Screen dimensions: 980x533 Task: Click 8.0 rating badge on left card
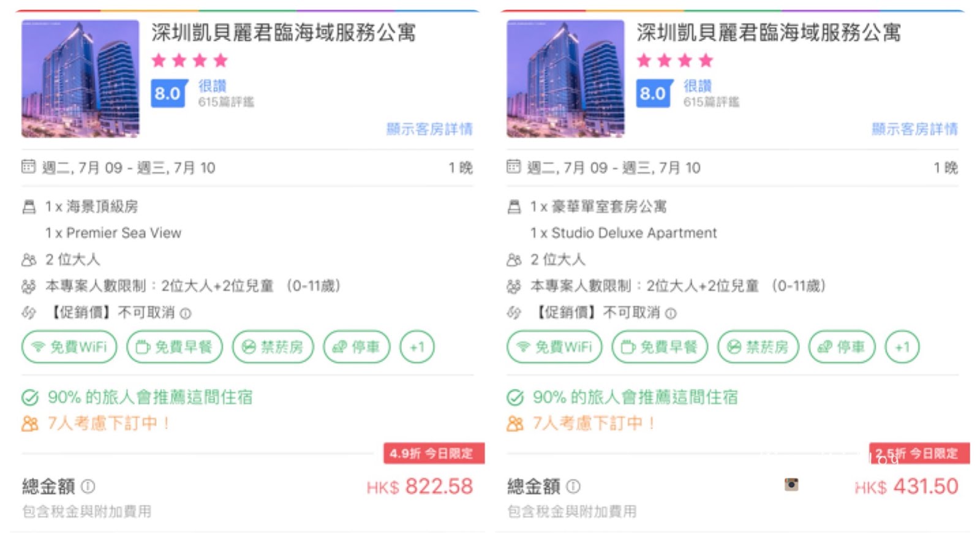[x=167, y=94]
